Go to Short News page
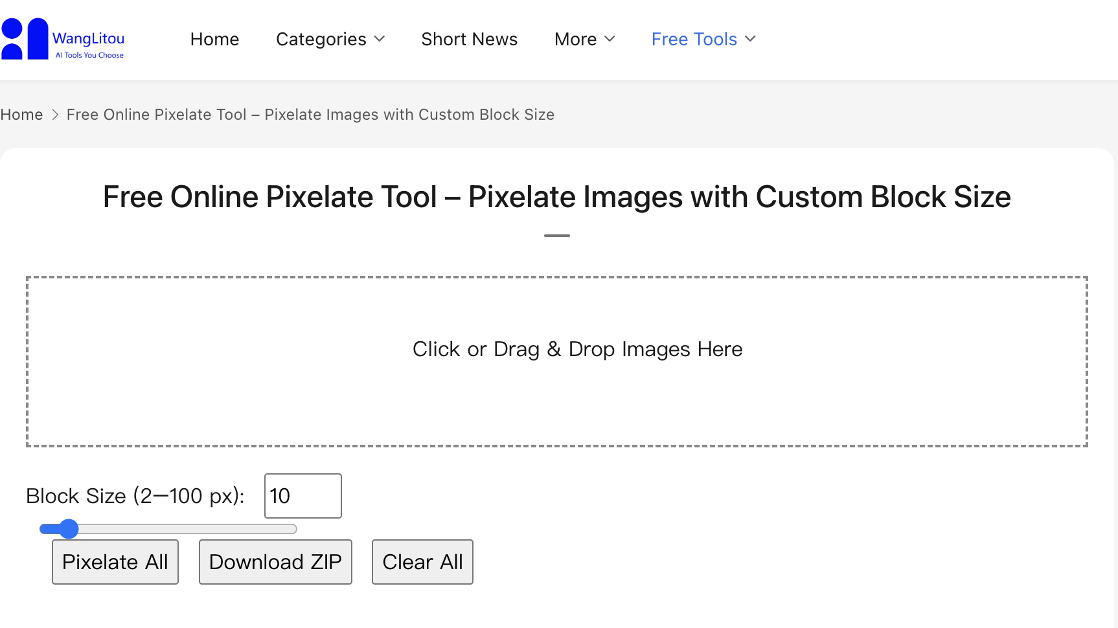1118x628 pixels. tap(469, 39)
